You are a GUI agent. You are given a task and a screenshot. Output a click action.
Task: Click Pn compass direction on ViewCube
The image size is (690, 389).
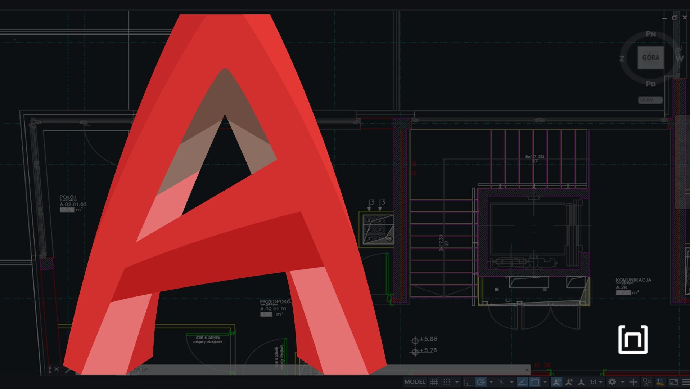[651, 34]
